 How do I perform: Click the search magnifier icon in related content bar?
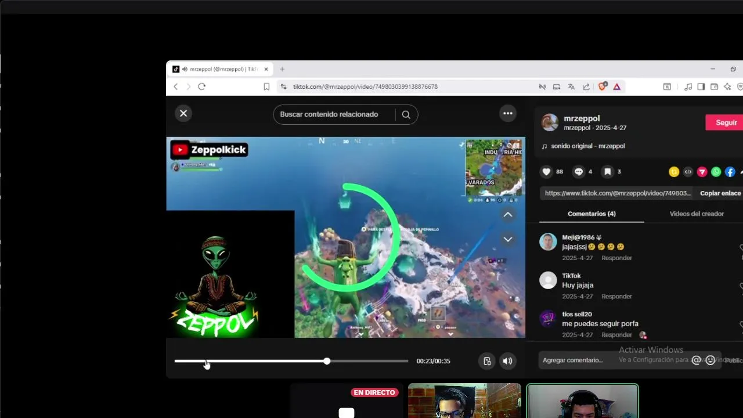406,114
